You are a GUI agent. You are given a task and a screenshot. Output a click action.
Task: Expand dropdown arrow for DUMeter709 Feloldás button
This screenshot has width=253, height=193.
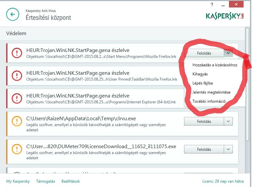(x=228, y=149)
